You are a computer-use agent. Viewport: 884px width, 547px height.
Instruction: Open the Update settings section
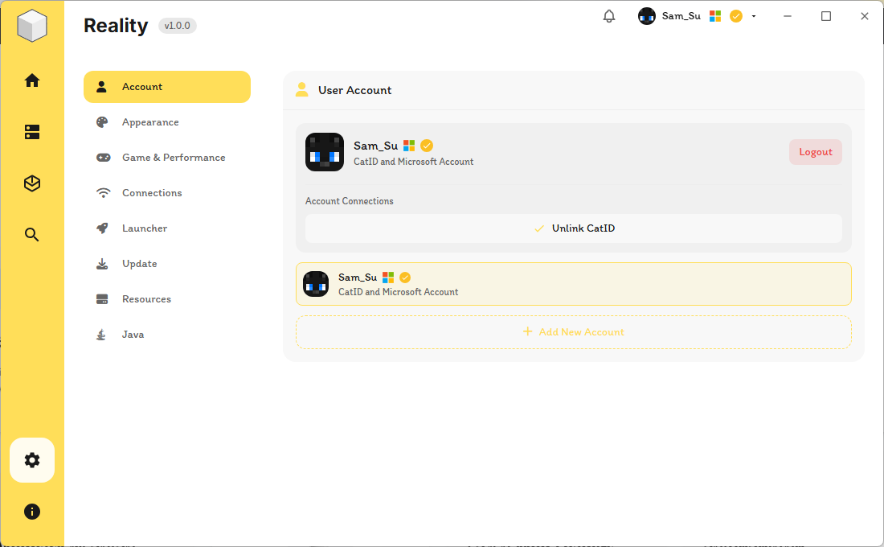click(x=139, y=264)
